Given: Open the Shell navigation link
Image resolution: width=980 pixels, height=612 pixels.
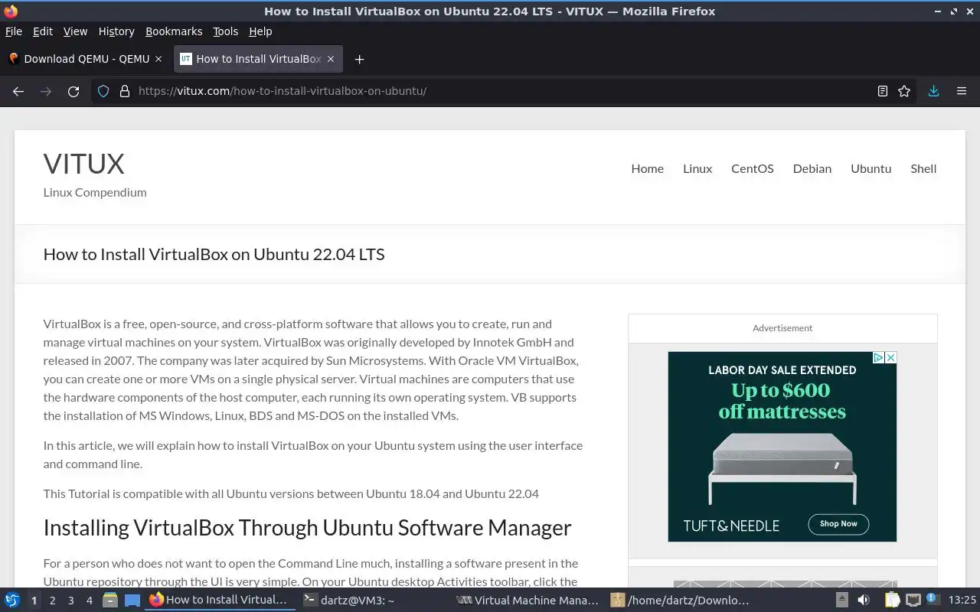Looking at the screenshot, I should pyautogui.click(x=923, y=168).
